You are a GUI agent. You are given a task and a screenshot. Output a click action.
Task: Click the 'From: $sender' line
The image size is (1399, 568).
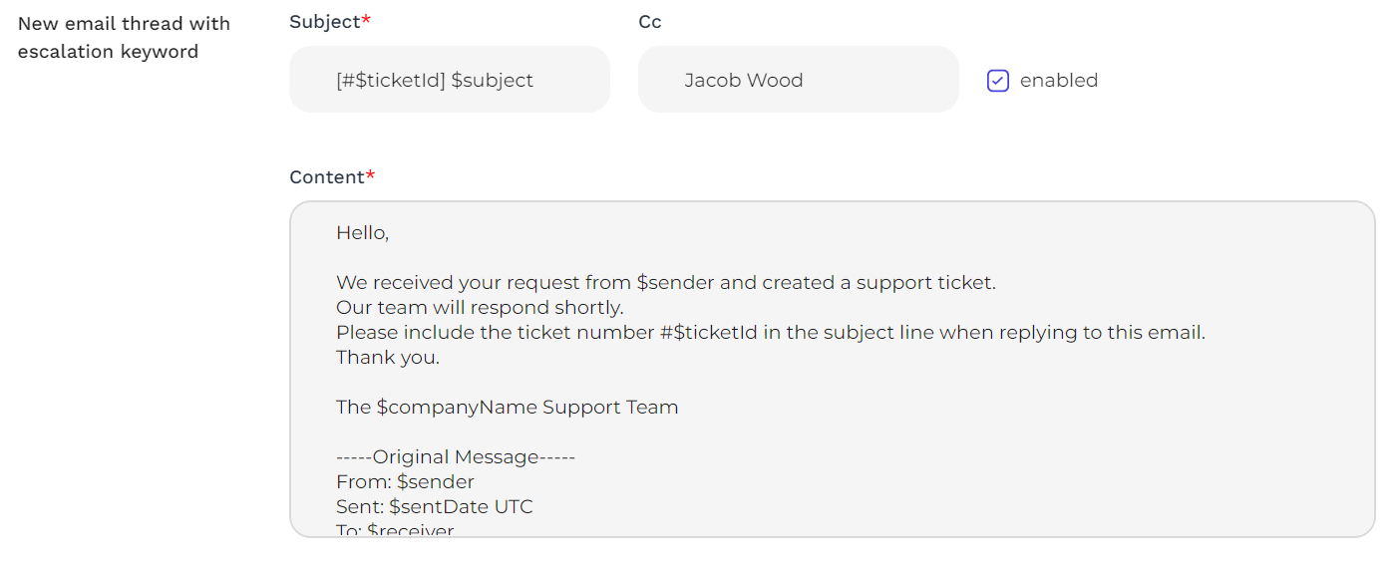pyautogui.click(x=405, y=482)
